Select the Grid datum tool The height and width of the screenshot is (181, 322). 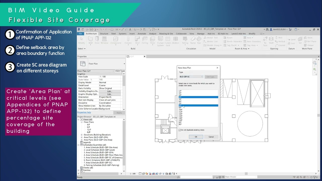point(291,43)
